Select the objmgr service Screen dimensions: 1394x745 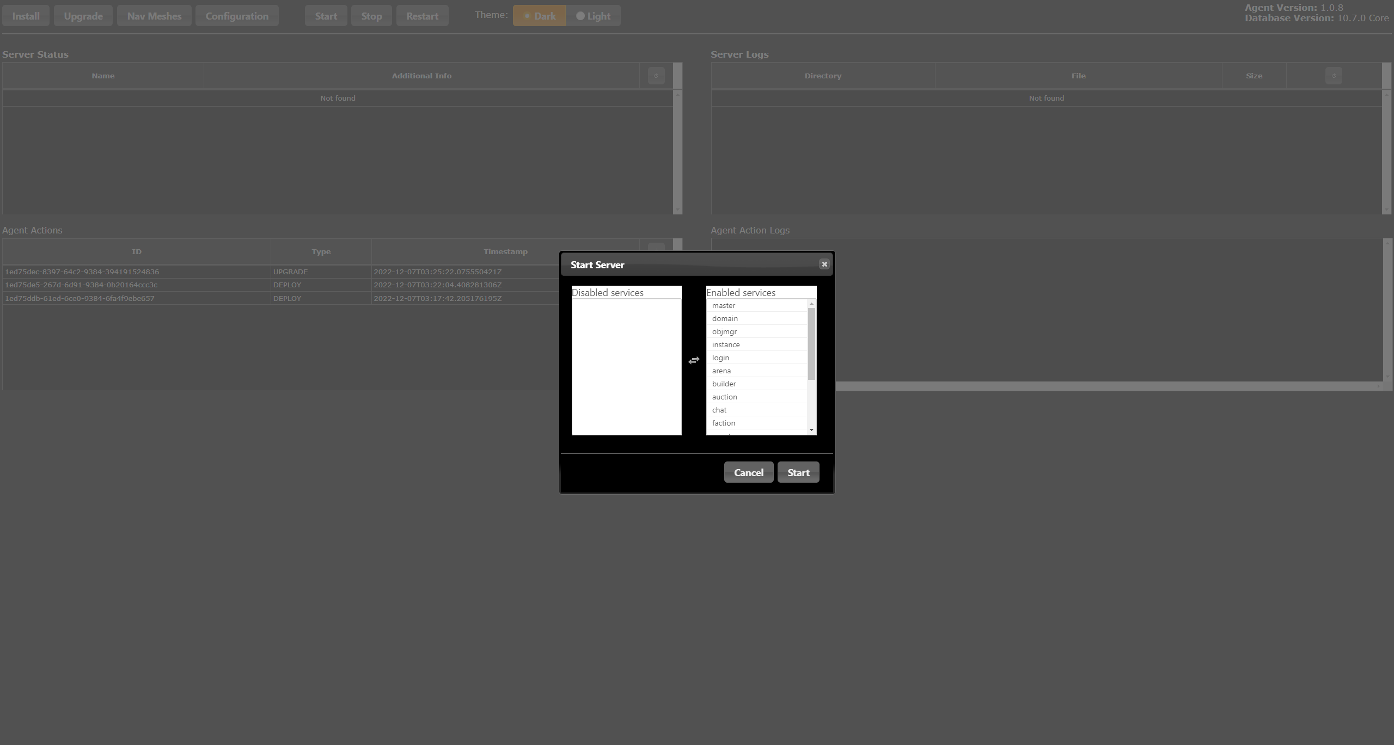click(756, 331)
